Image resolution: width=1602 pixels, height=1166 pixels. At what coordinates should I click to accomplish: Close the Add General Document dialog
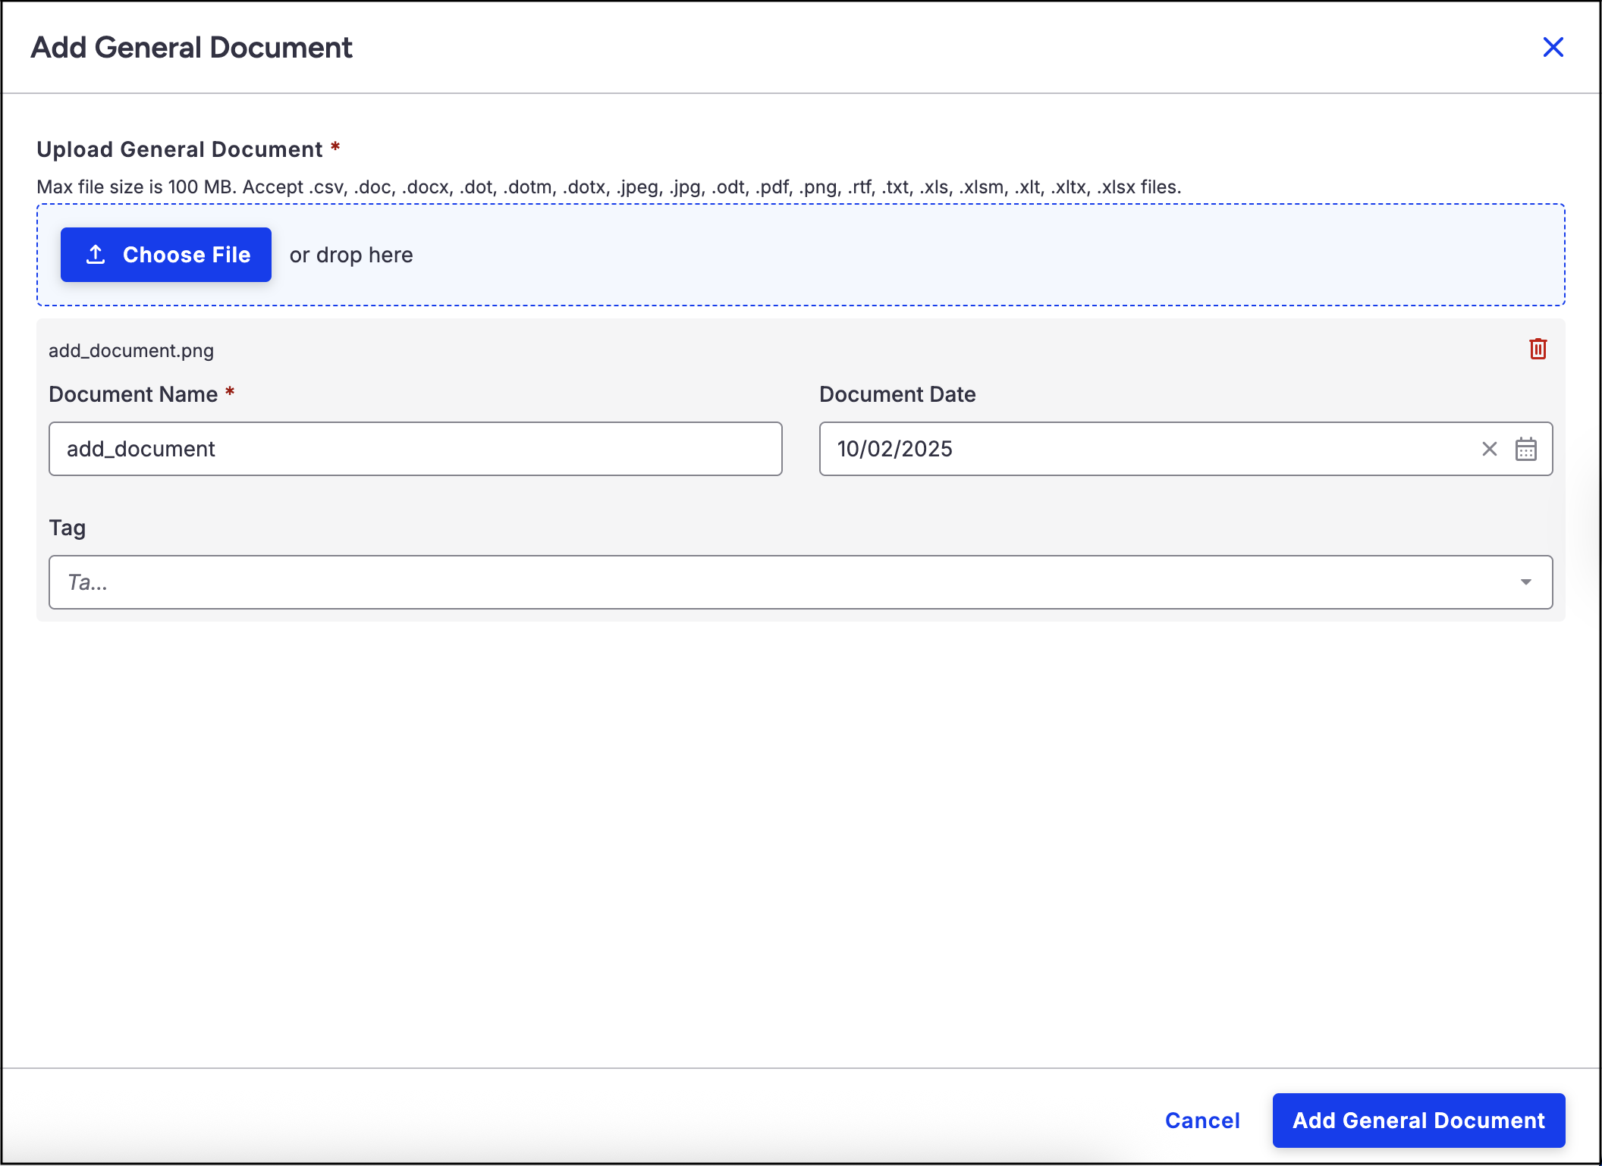tap(1553, 48)
